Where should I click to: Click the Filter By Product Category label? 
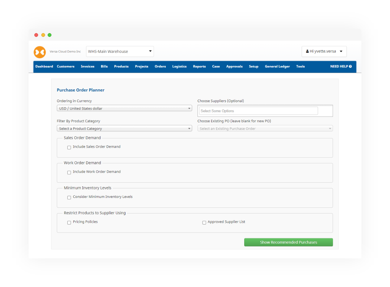(78, 121)
